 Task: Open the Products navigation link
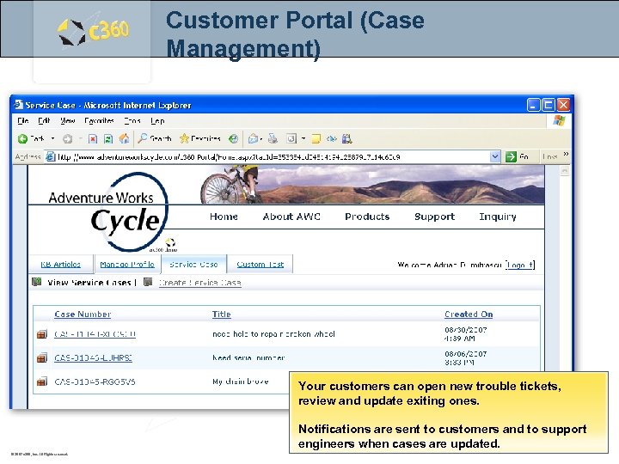[x=367, y=217]
